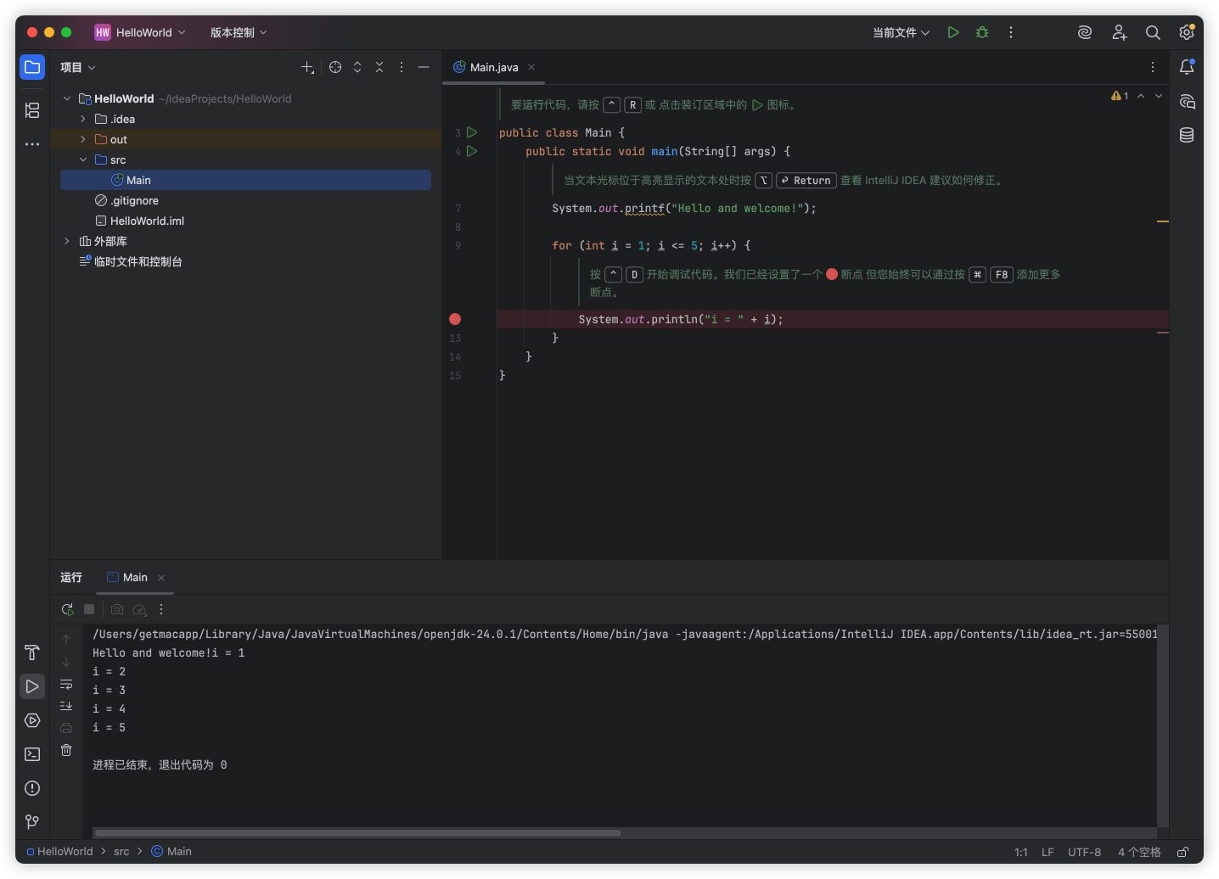Remove the breakpoint on the println line
Viewport: 1219px width, 879px height.
pyautogui.click(x=455, y=319)
